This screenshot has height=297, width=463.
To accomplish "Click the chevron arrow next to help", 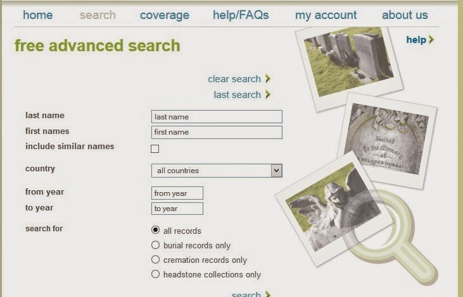I will tap(431, 39).
